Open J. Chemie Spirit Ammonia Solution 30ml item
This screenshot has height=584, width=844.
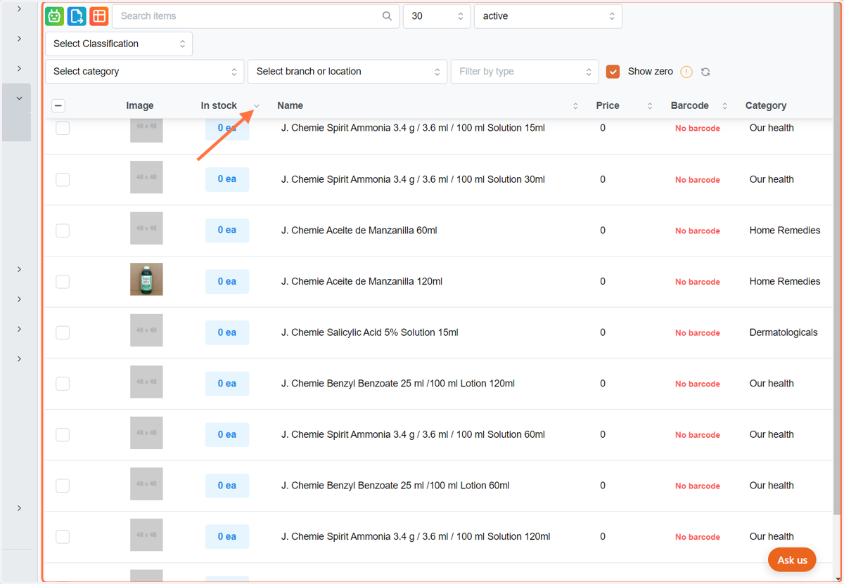(x=413, y=179)
